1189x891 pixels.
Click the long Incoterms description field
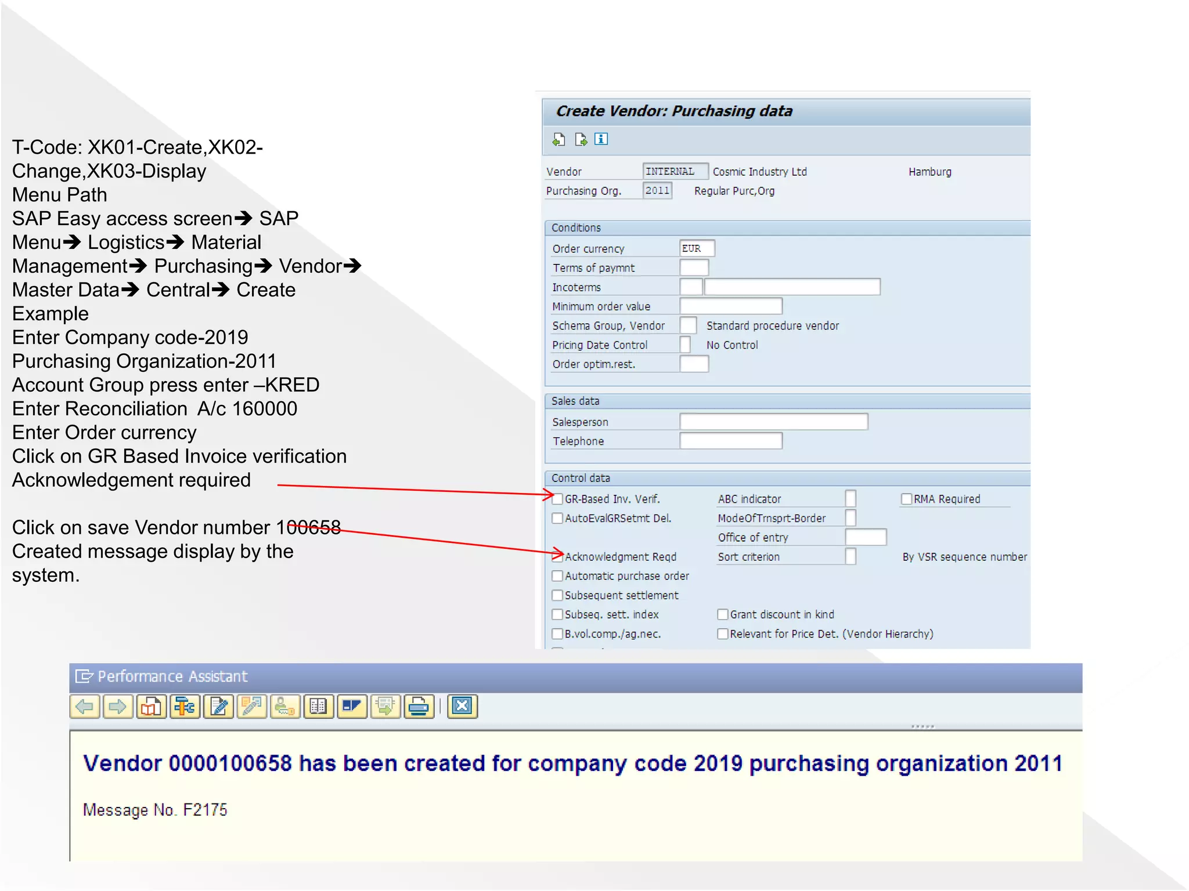click(792, 287)
